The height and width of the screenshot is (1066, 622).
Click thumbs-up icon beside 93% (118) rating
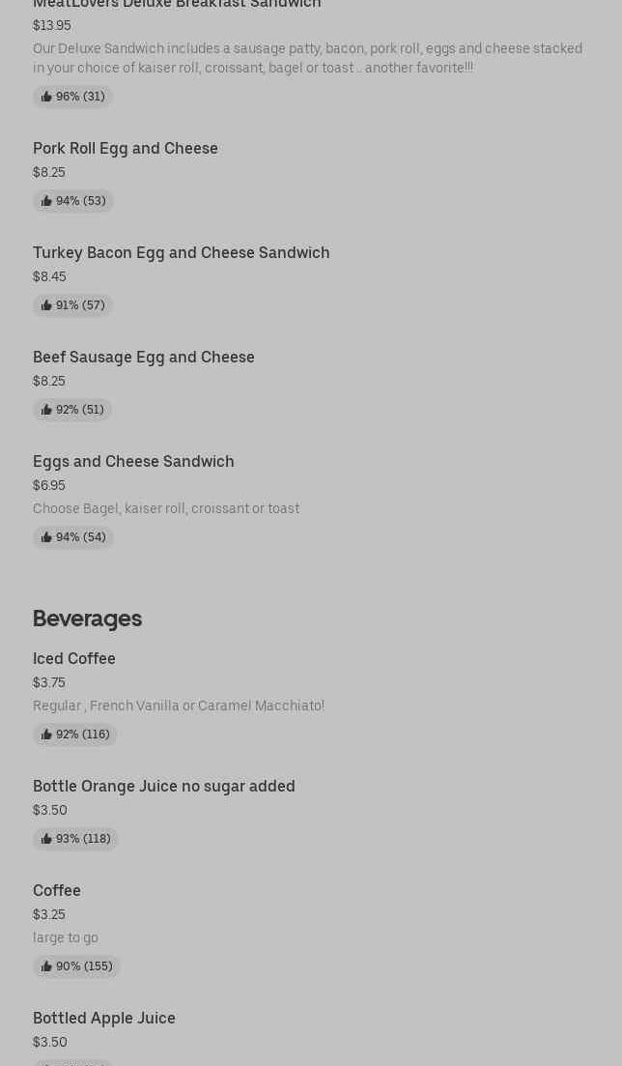pyautogui.click(x=46, y=839)
